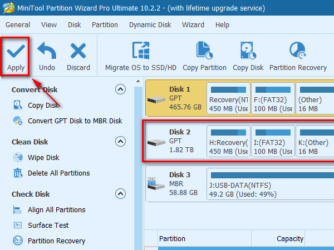Select Disk 1 (Other) 16 MB partition

(x=315, y=99)
